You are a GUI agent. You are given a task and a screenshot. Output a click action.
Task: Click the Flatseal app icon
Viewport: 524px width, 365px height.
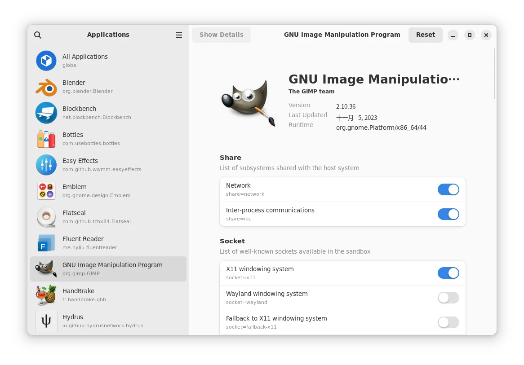[46, 217]
